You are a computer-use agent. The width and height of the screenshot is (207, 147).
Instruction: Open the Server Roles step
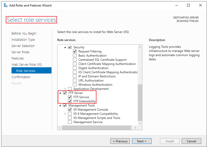[x=20, y=52]
